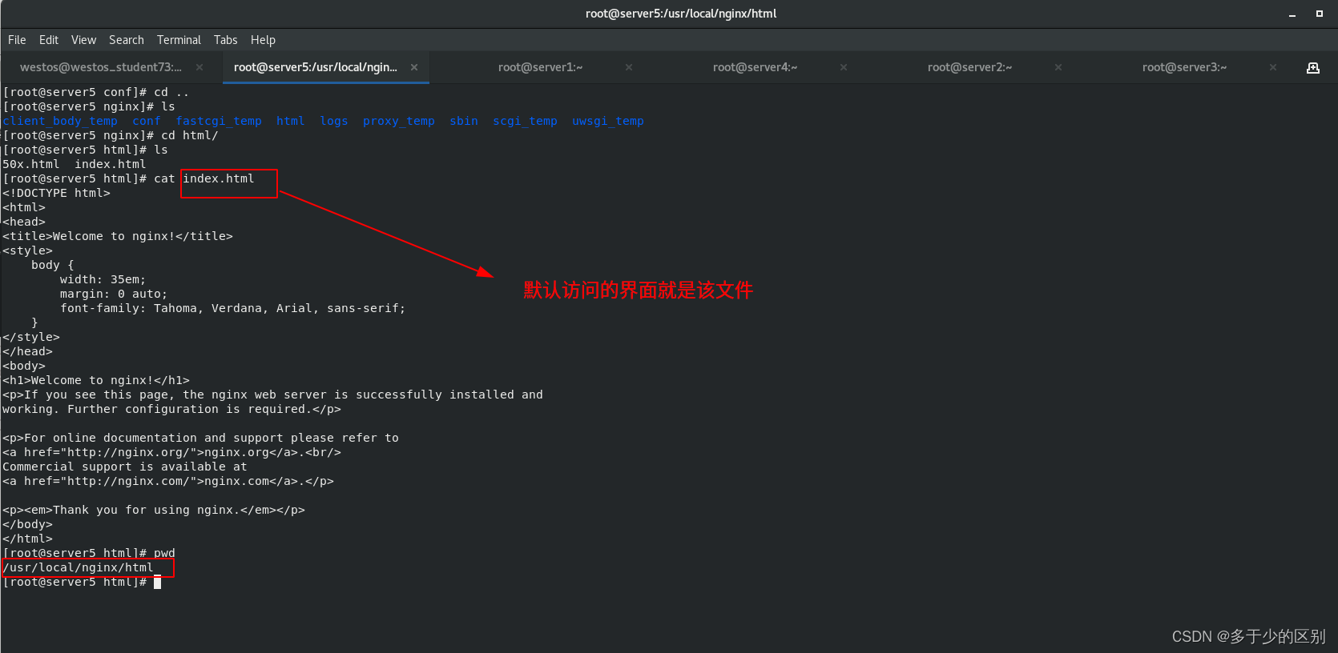Click the Thank you for using nginx line
The width and height of the screenshot is (1338, 653).
point(154,510)
